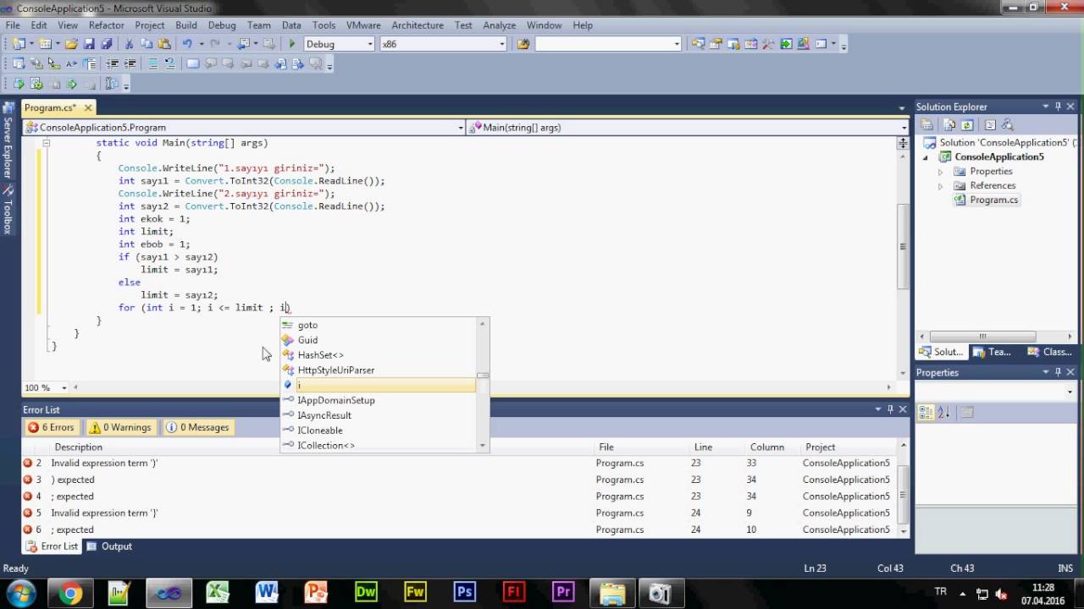Uncomment the selected lines icon
This screenshot has height=609, width=1084.
click(170, 64)
